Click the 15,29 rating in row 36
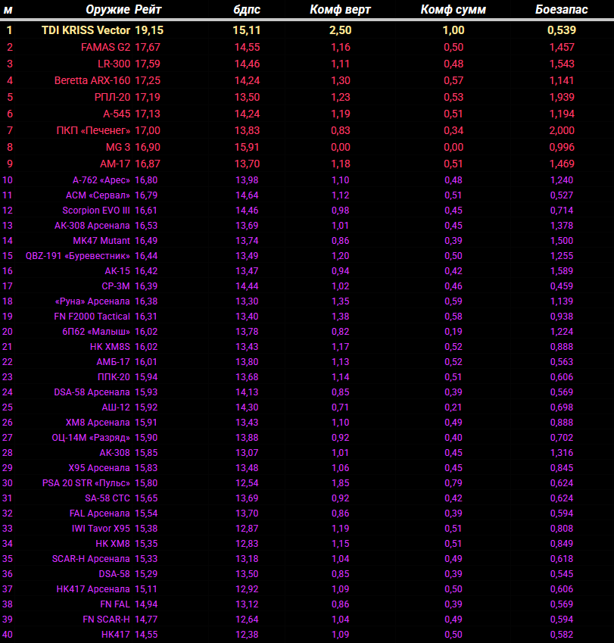Screen dimensions: 614x643 pyautogui.click(x=146, y=575)
